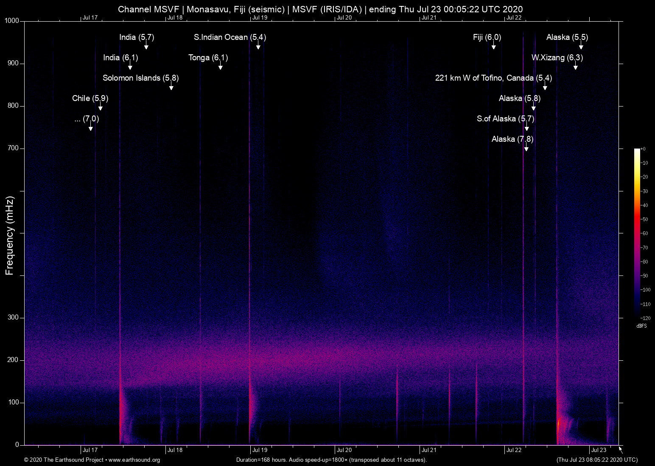Screen dimensions: 655x466
Task: Click the Alaska (7.8) event arrow
Action: click(526, 148)
